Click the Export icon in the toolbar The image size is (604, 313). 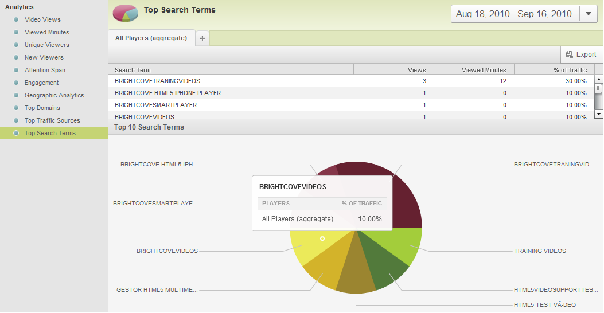coord(570,54)
